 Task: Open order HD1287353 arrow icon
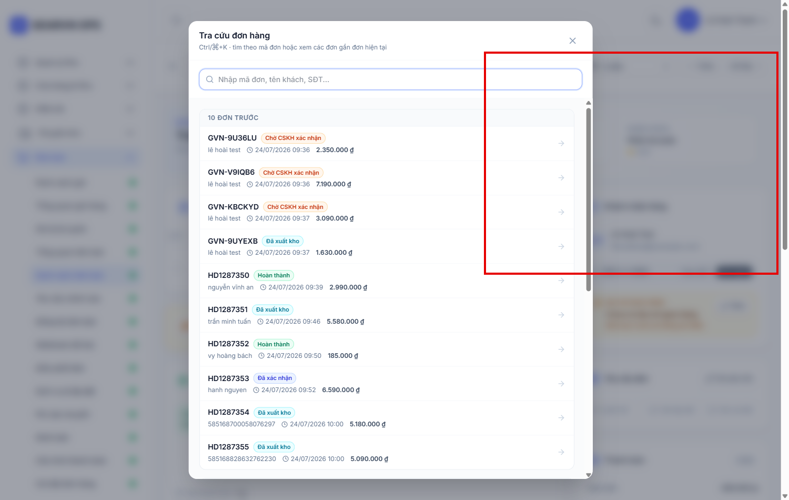pyautogui.click(x=561, y=384)
